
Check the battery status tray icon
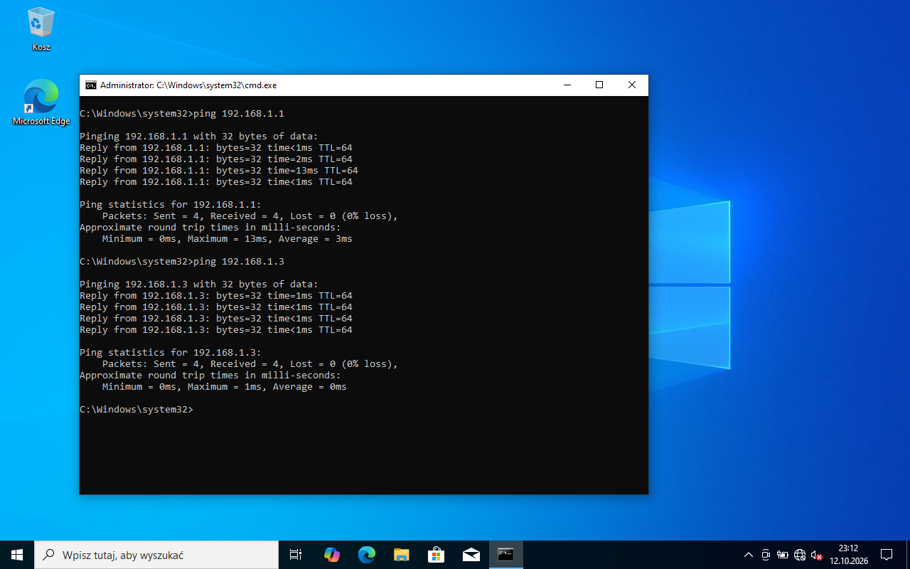pyautogui.click(x=783, y=555)
